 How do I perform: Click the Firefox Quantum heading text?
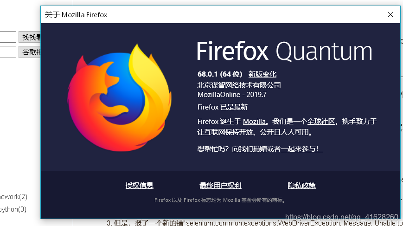(285, 51)
